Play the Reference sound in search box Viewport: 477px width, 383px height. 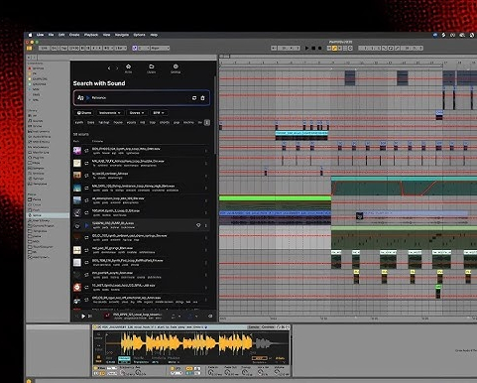click(x=88, y=98)
